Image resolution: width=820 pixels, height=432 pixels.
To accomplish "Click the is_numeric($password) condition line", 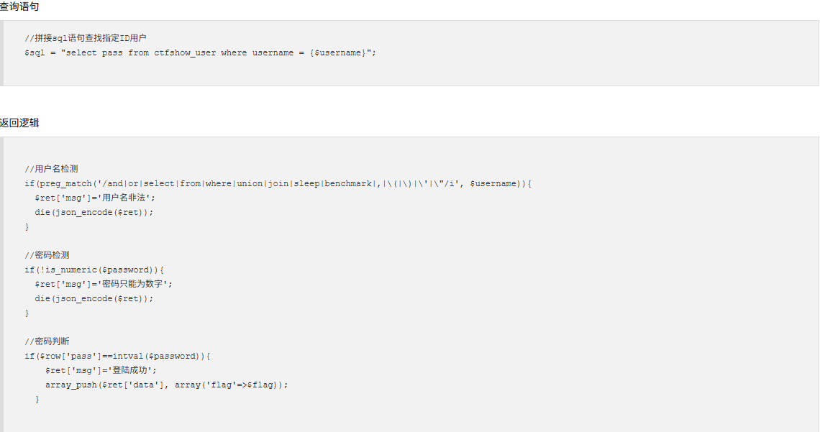I will click(94, 270).
